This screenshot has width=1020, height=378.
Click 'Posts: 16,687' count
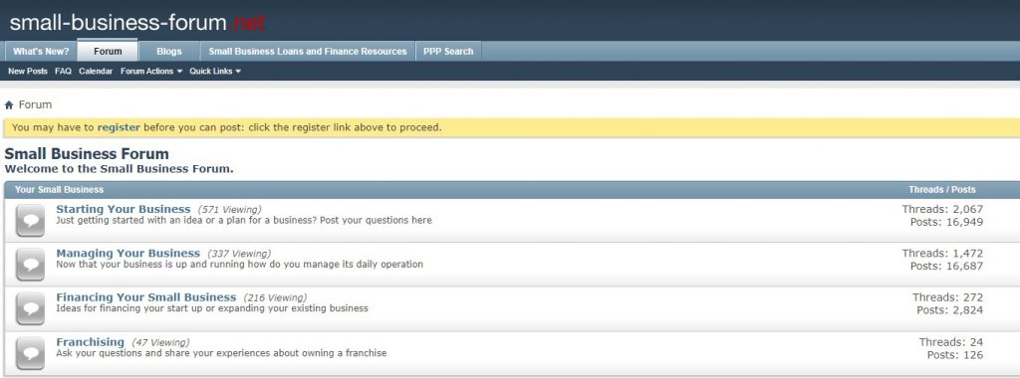[946, 267]
